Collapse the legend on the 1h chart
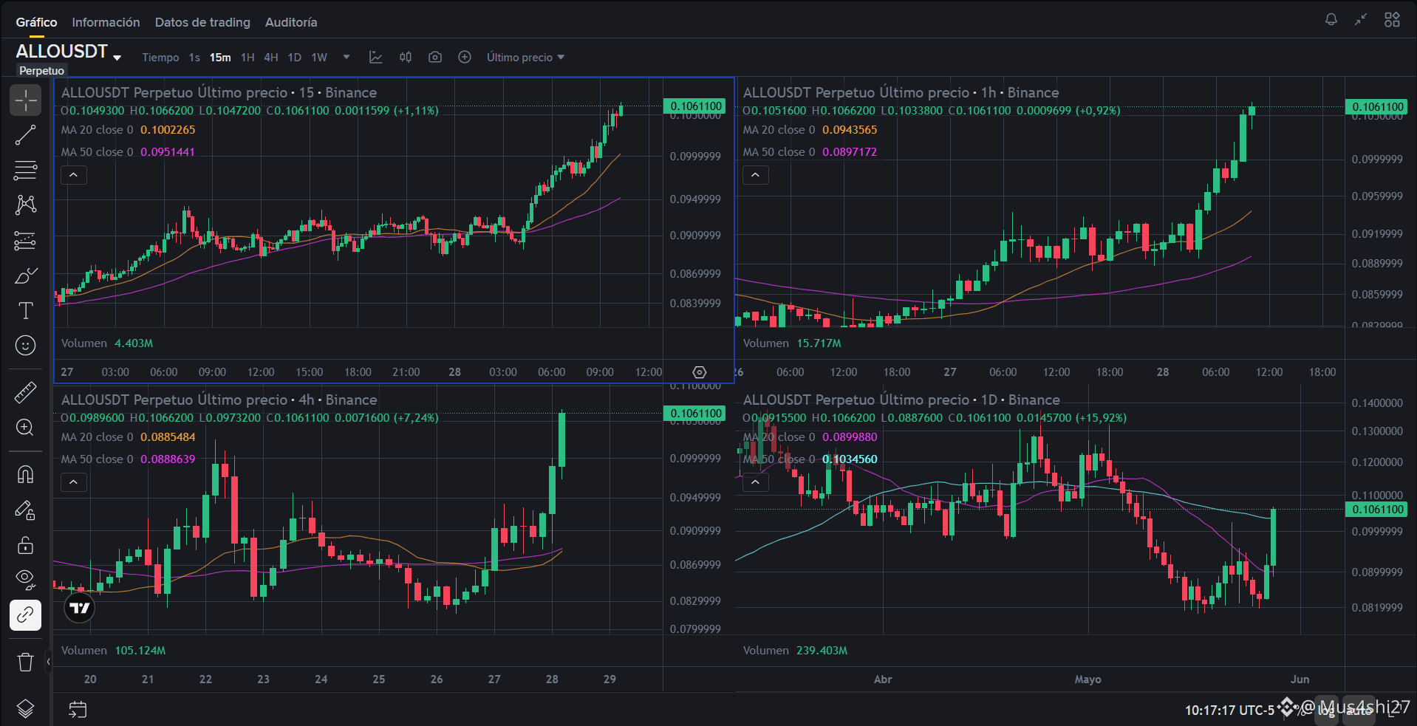The image size is (1417, 726). tap(755, 175)
